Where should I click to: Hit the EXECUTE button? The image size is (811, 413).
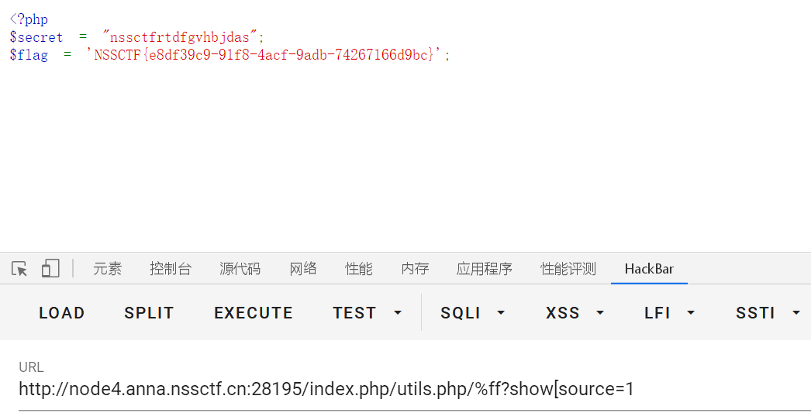click(x=254, y=313)
